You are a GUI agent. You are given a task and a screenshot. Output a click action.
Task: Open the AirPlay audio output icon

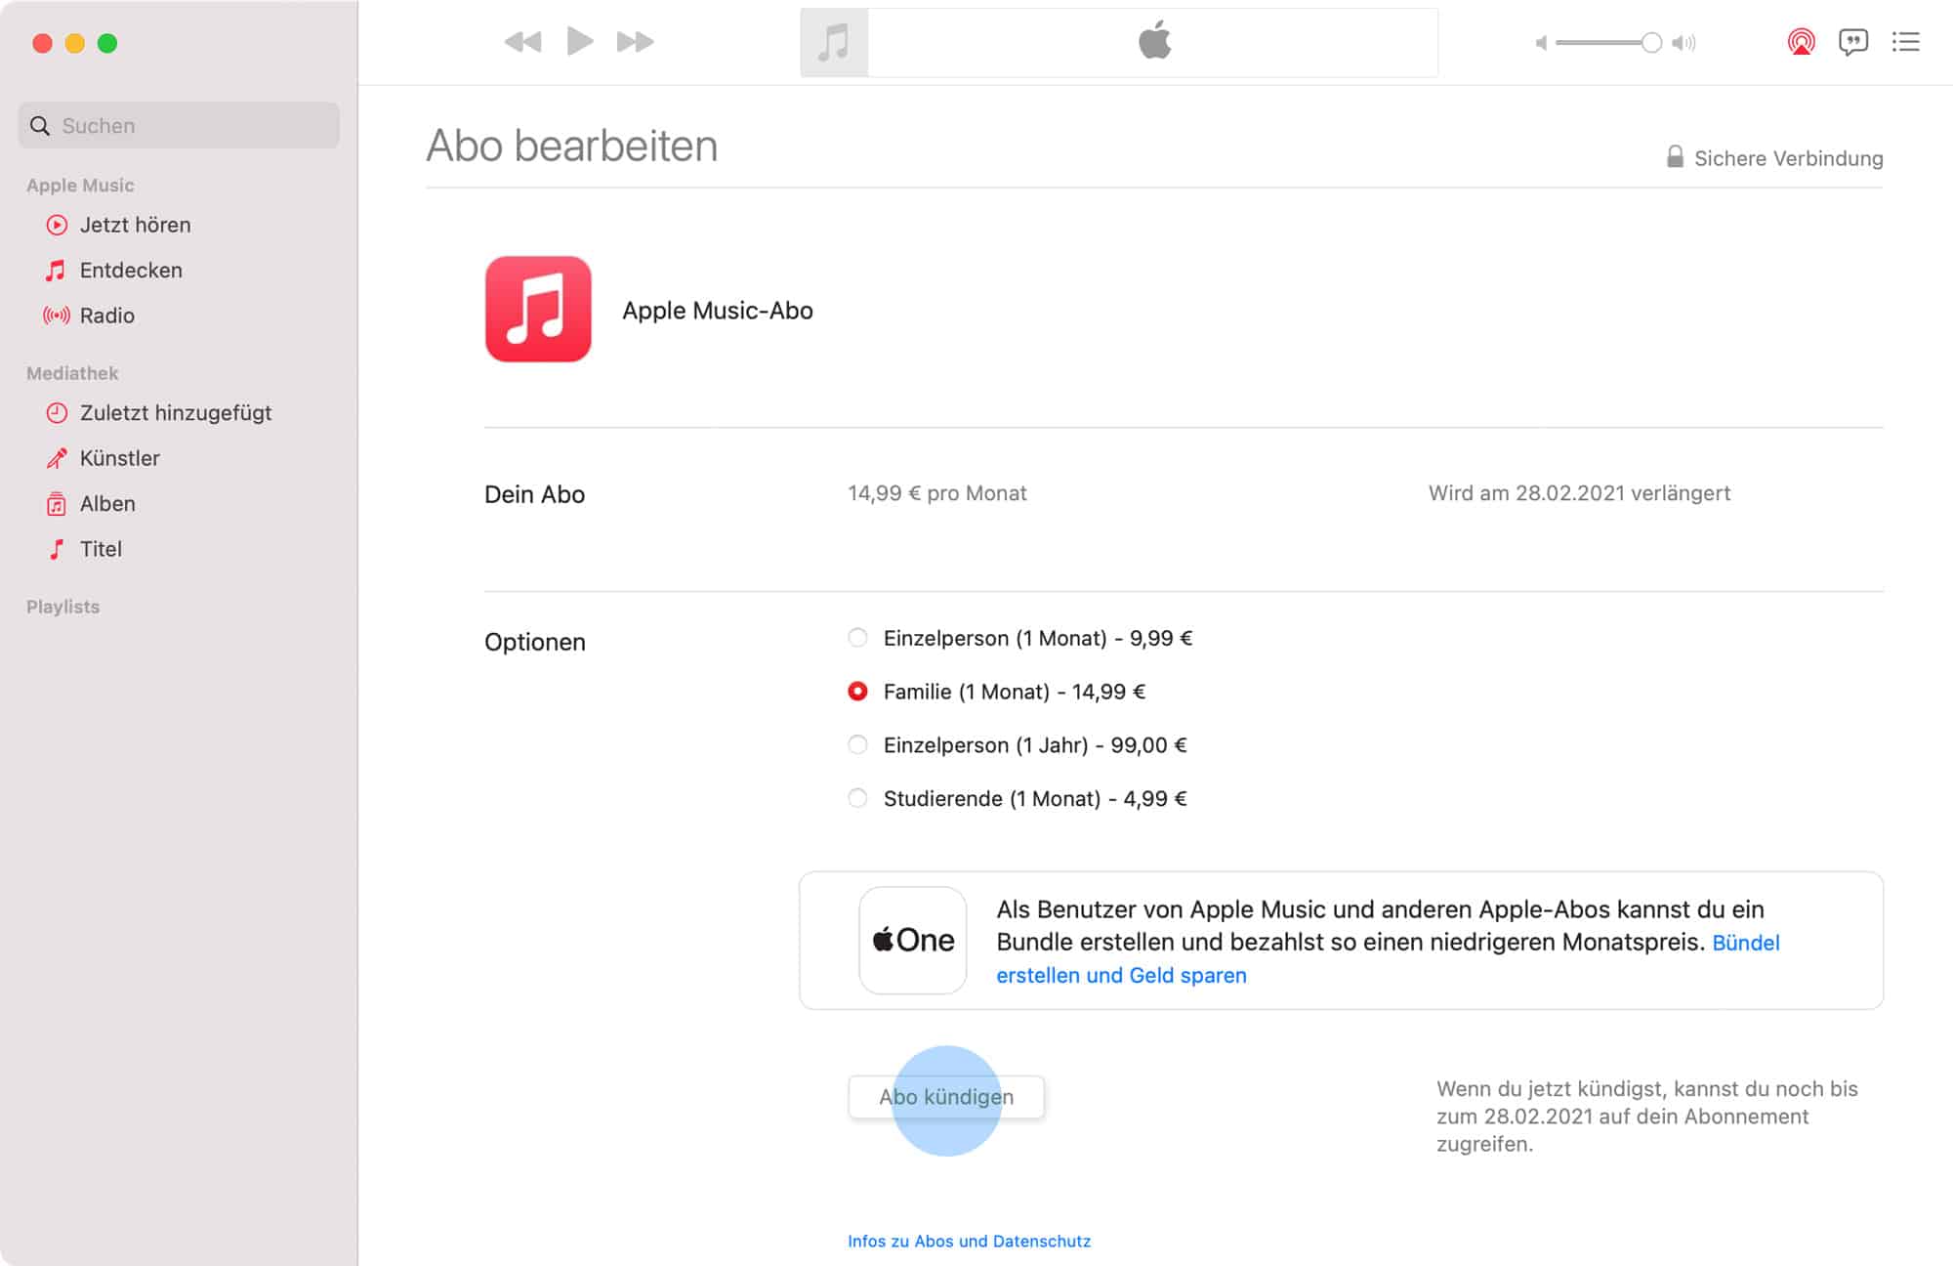pos(1801,42)
